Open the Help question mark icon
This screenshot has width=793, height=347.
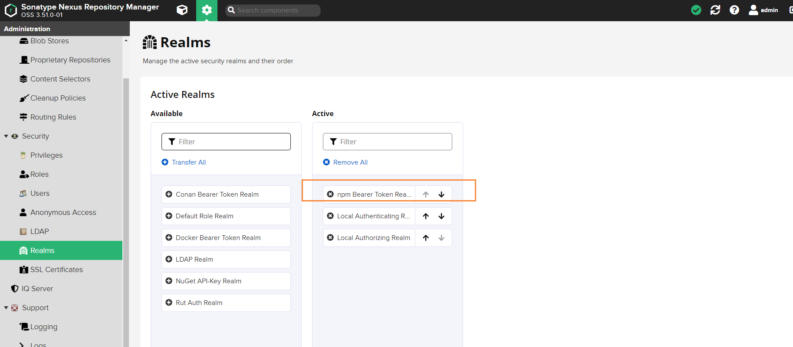(734, 10)
